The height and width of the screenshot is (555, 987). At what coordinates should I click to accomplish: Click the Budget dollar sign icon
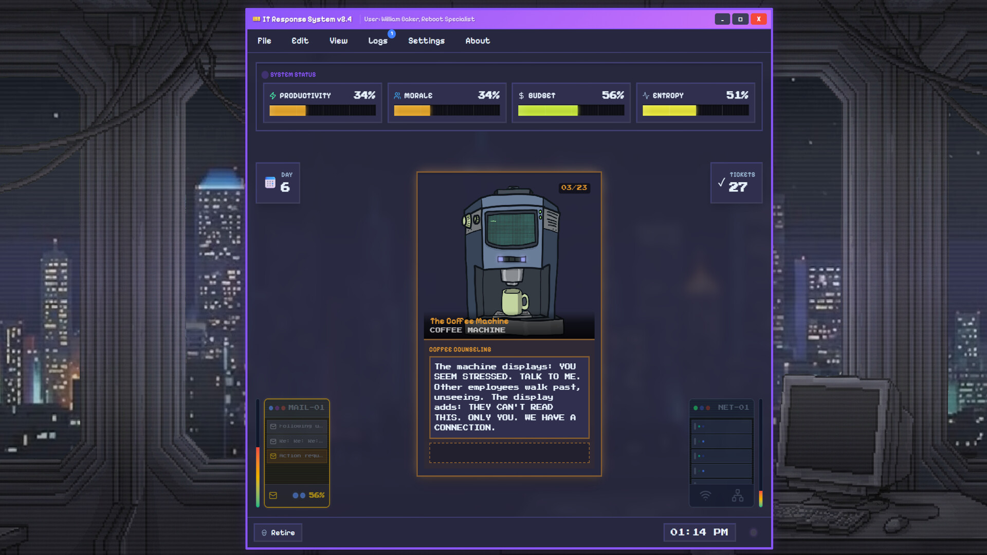(521, 96)
